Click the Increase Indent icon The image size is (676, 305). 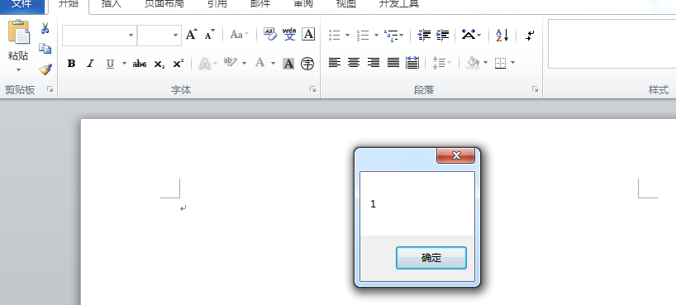443,35
